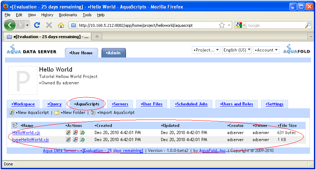Click the New AquaScript icon
Viewport: 316px width, 170px height.
point(12,113)
